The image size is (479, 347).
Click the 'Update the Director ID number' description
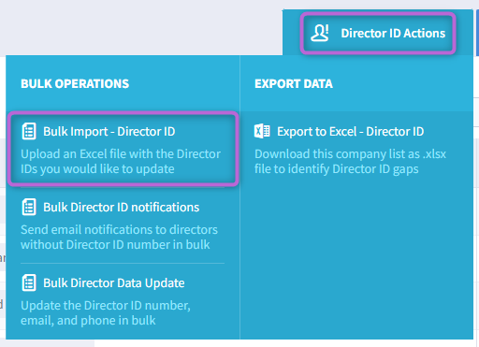[106, 313]
